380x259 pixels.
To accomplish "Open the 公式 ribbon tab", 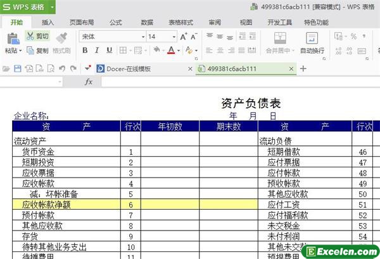I will (116, 23).
